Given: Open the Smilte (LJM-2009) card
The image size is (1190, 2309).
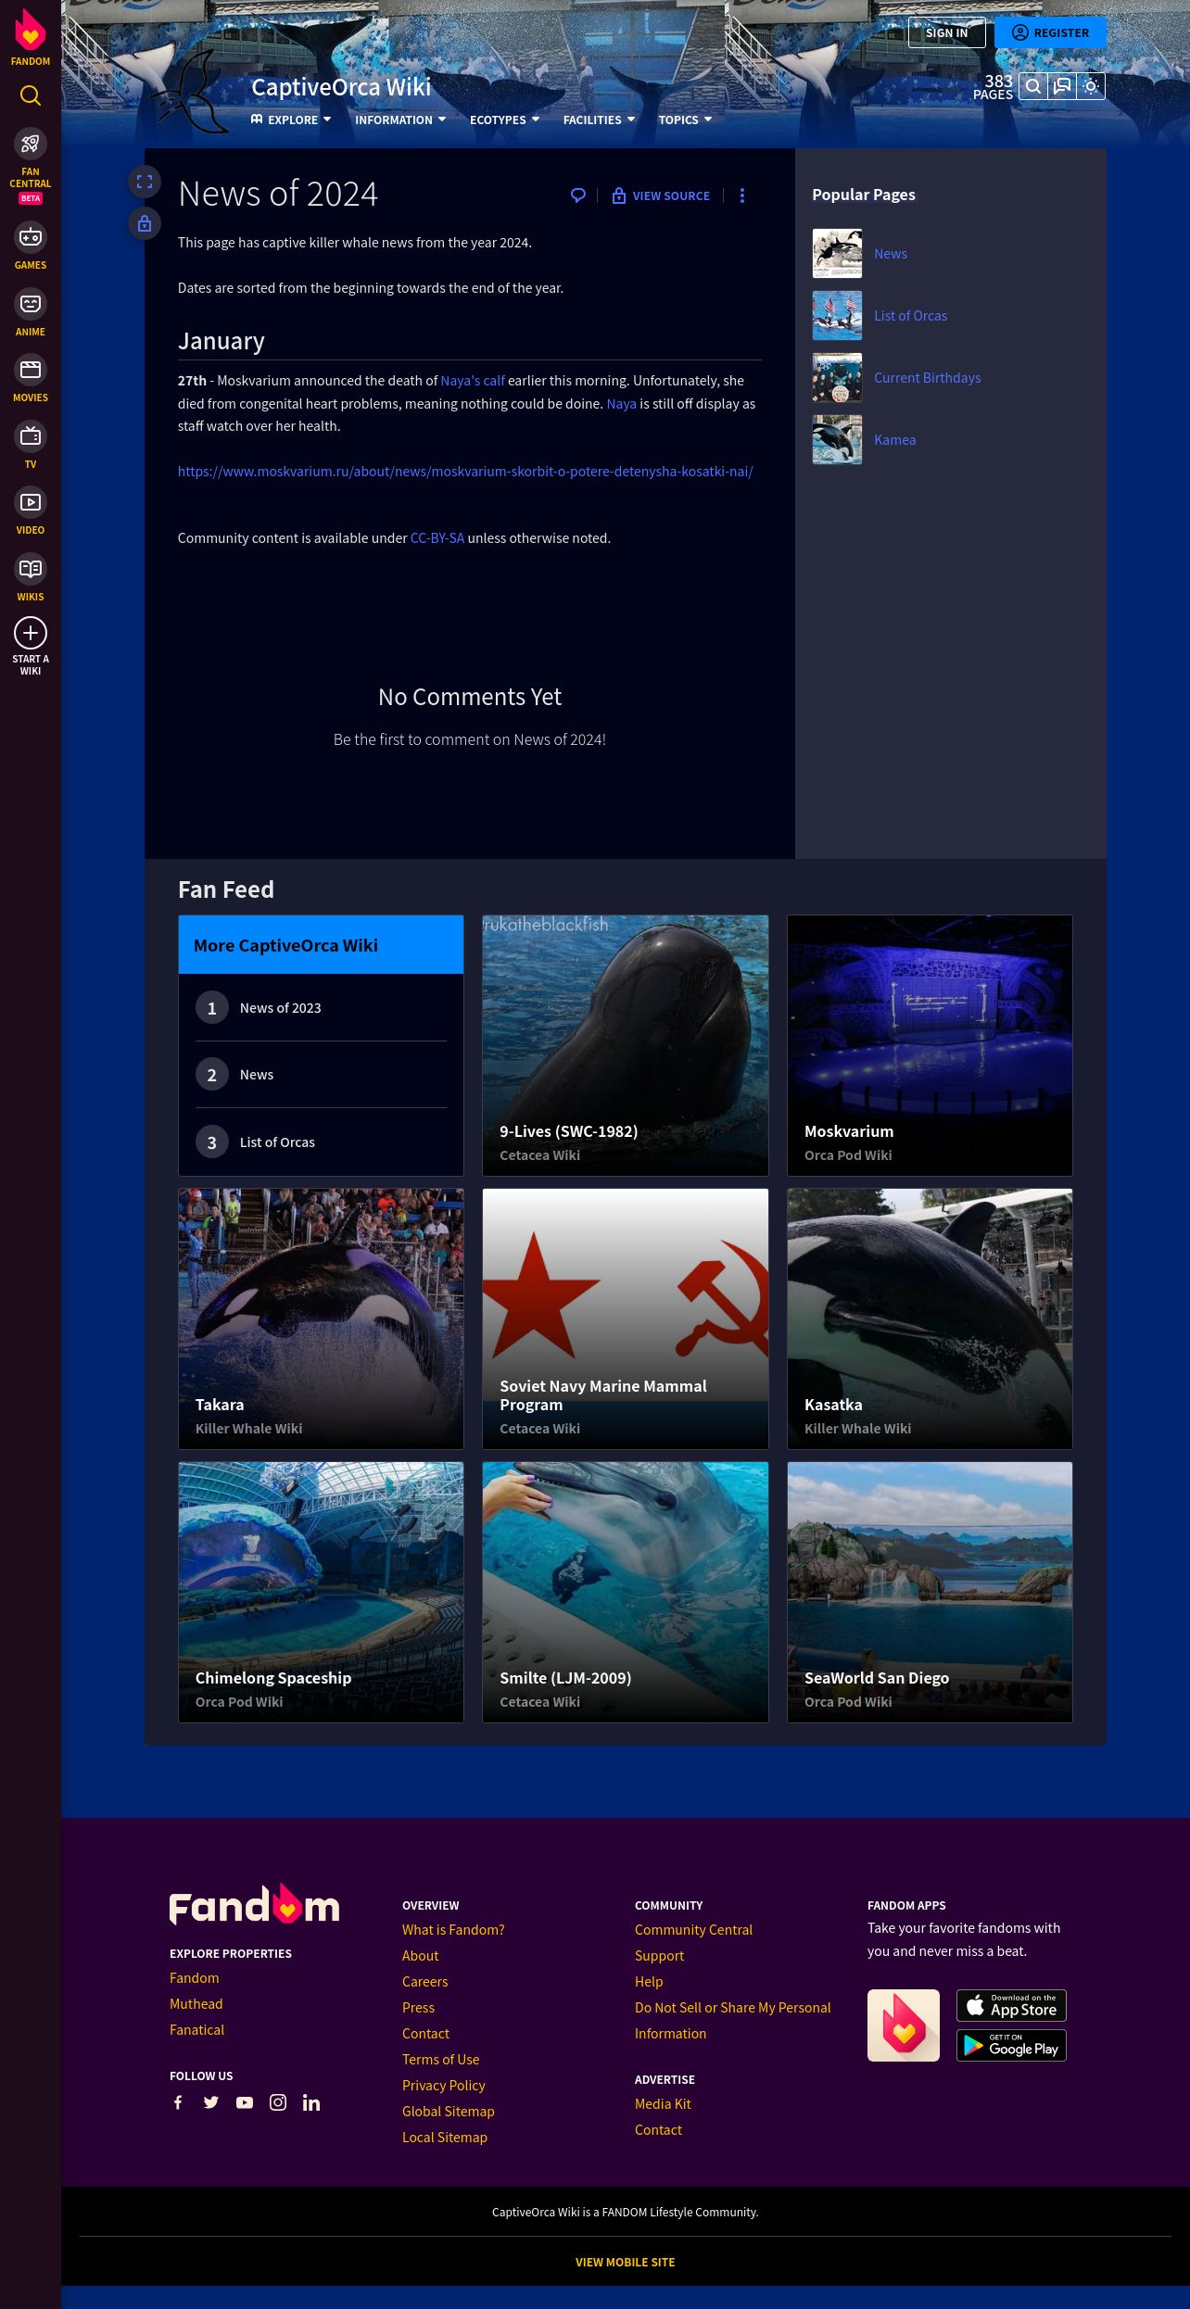Looking at the screenshot, I should click(x=626, y=1592).
